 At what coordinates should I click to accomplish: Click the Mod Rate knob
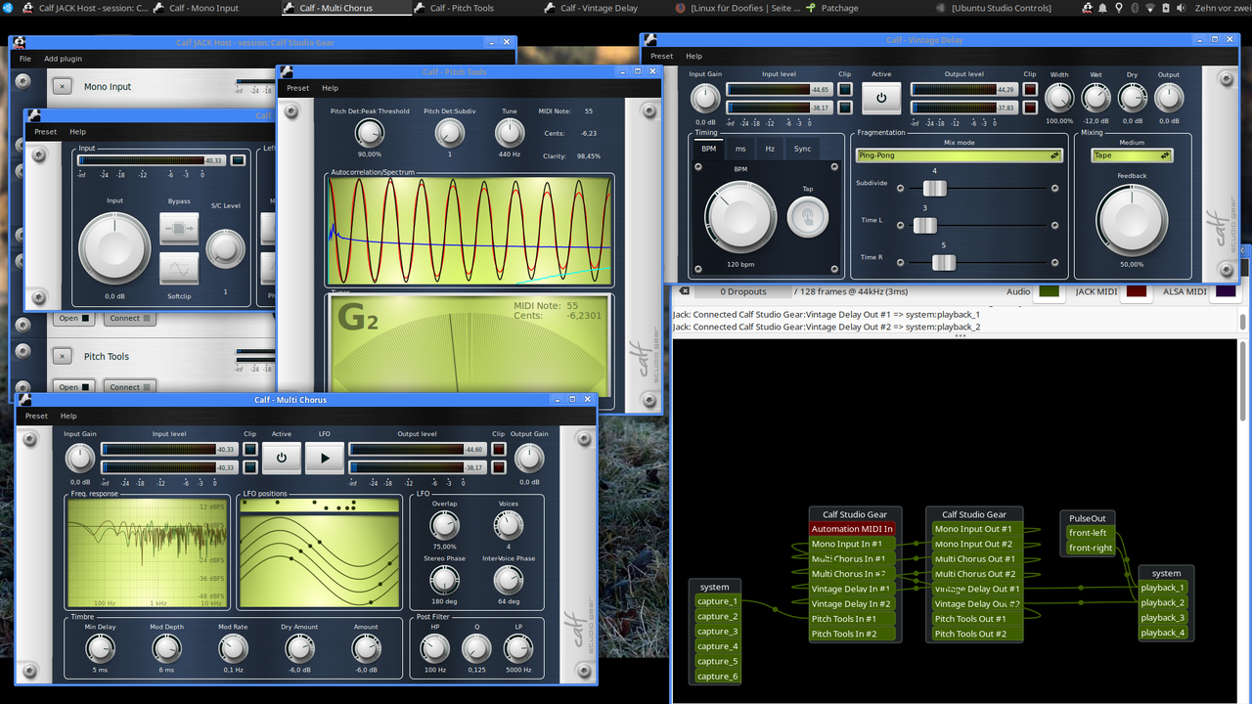click(x=233, y=648)
